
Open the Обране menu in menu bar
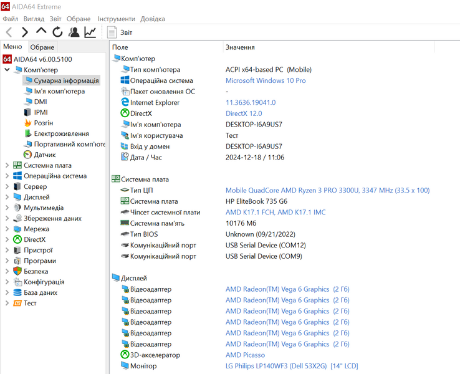pos(79,19)
